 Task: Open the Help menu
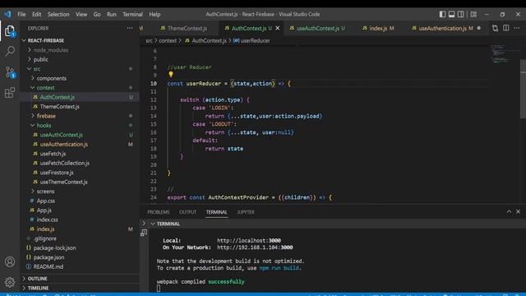tap(155, 14)
